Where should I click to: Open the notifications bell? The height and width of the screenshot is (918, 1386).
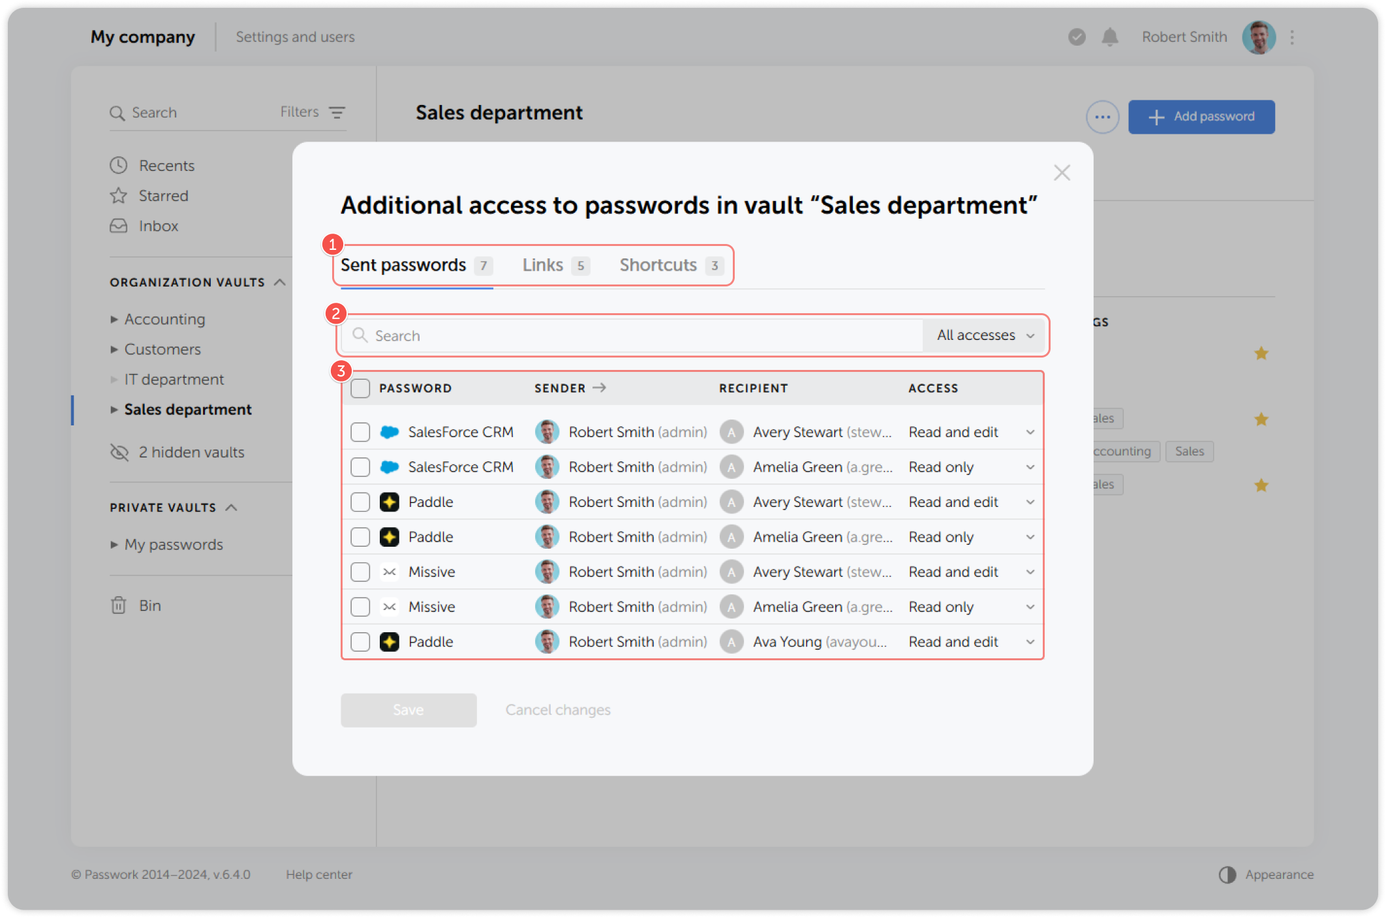click(x=1111, y=37)
